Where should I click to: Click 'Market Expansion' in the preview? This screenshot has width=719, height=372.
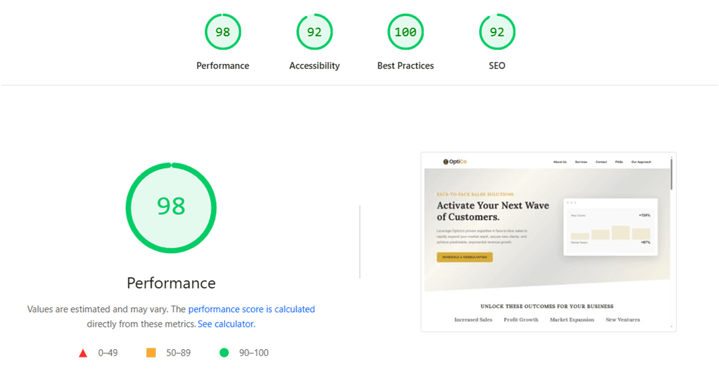[572, 320]
